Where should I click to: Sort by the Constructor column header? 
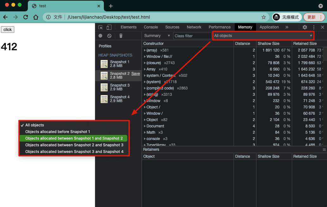pyautogui.click(x=188, y=44)
